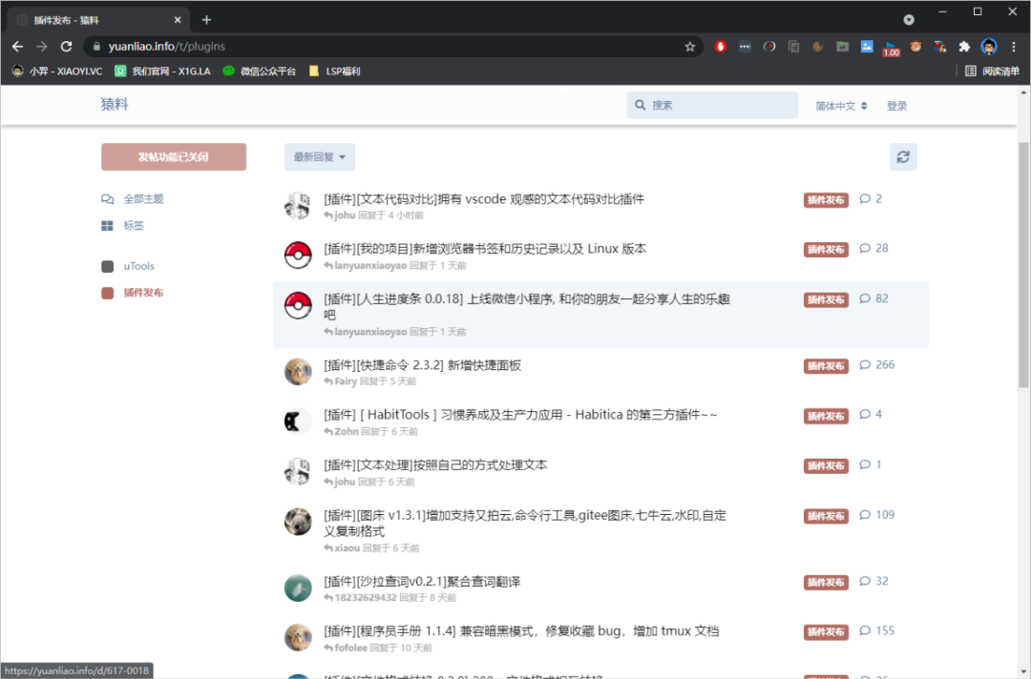Click the 登录 login link

pos(896,106)
